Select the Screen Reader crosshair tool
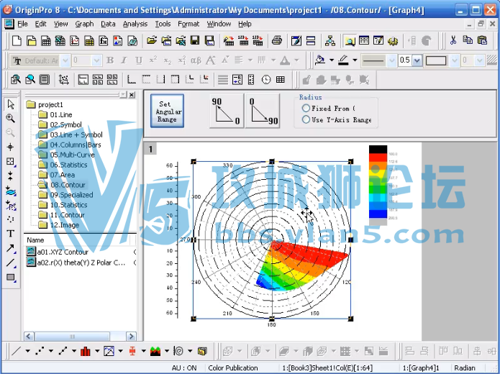The height and width of the screenshot is (374, 500). (x=11, y=147)
